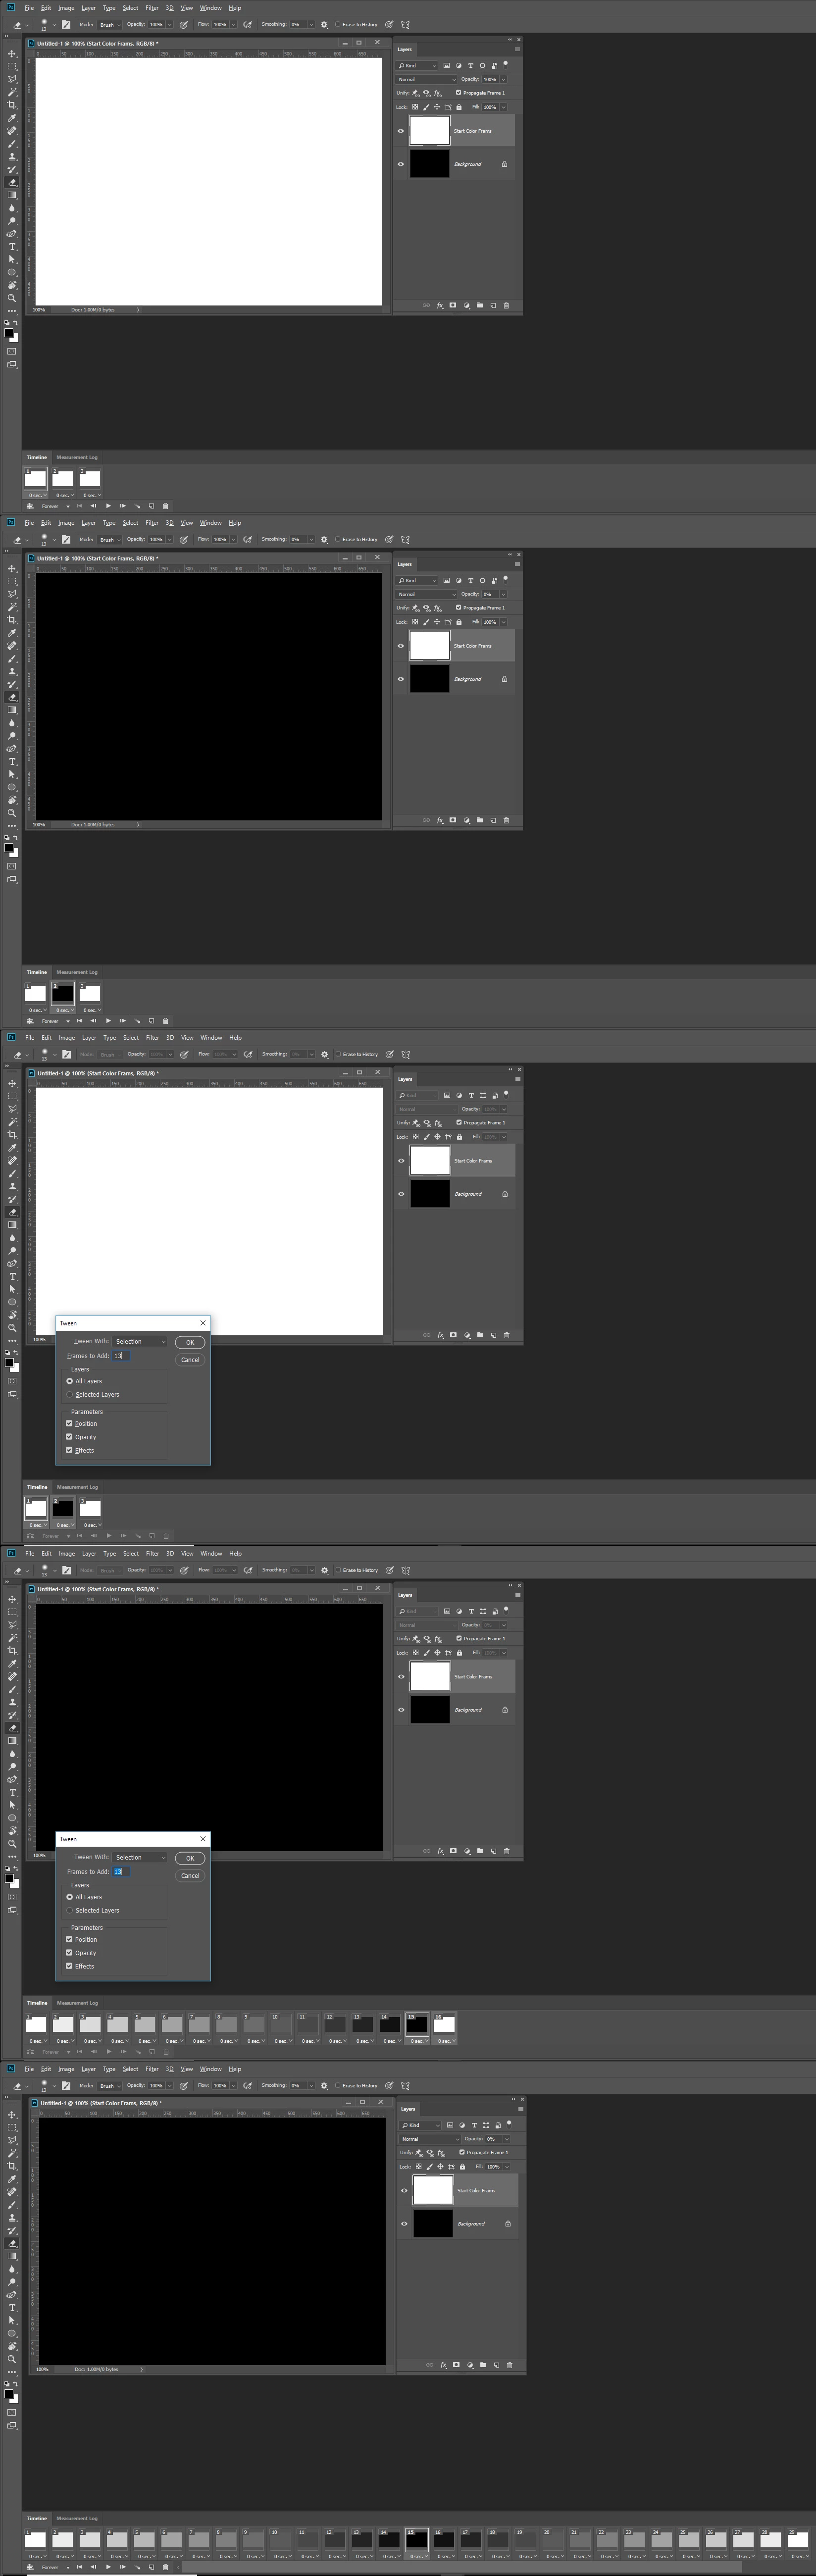The width and height of the screenshot is (816, 2576).
Task: Swap foreground and background colors in the bottom screenshot
Action: coord(15,2383)
